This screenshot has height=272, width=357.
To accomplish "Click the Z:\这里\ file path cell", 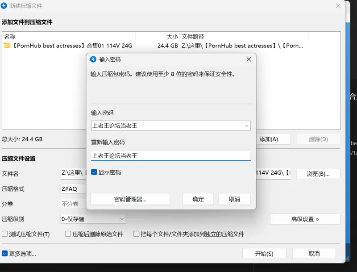I will 242,46.
